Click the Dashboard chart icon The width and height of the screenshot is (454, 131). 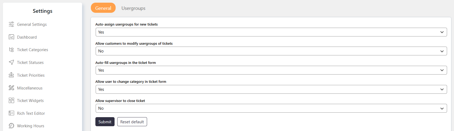click(x=11, y=37)
